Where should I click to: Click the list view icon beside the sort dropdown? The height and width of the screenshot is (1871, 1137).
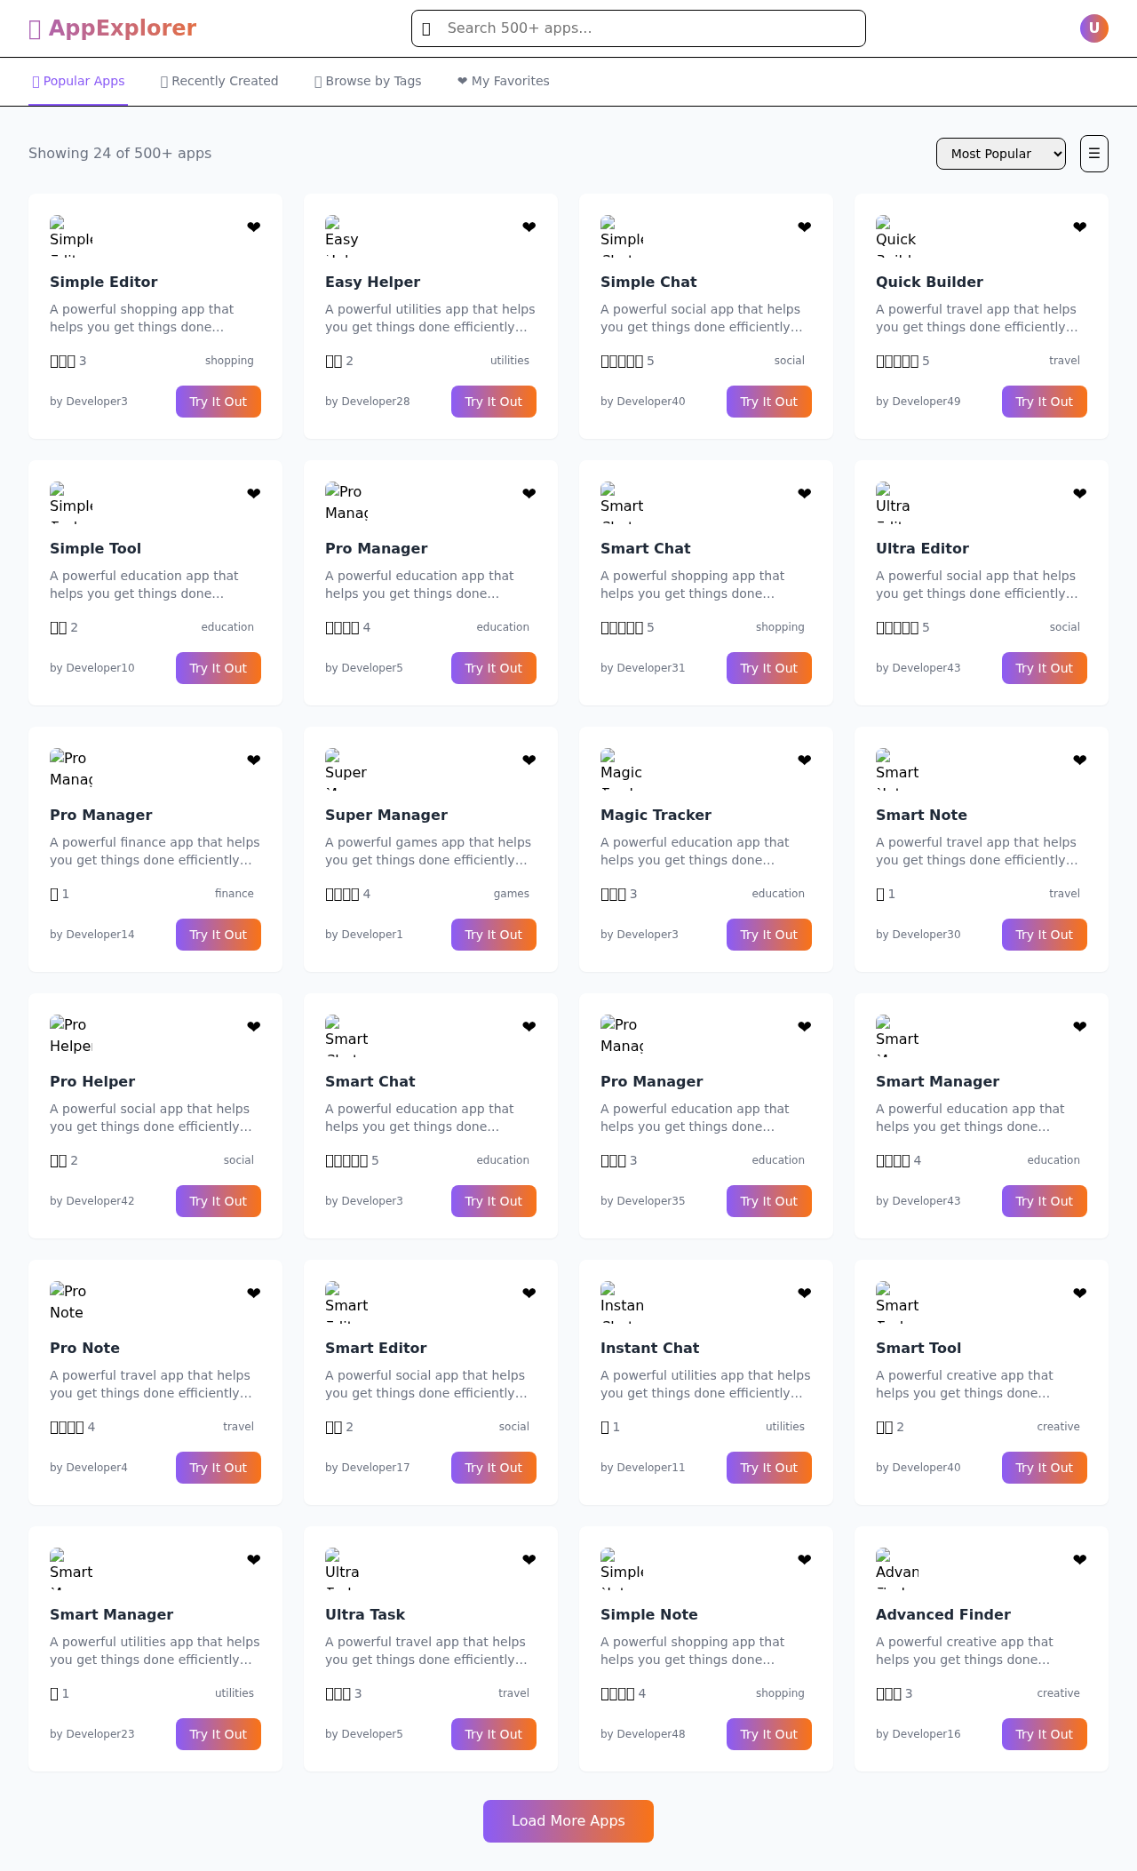pyautogui.click(x=1093, y=153)
